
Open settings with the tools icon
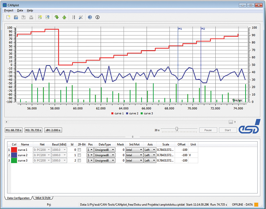(x=81, y=17)
